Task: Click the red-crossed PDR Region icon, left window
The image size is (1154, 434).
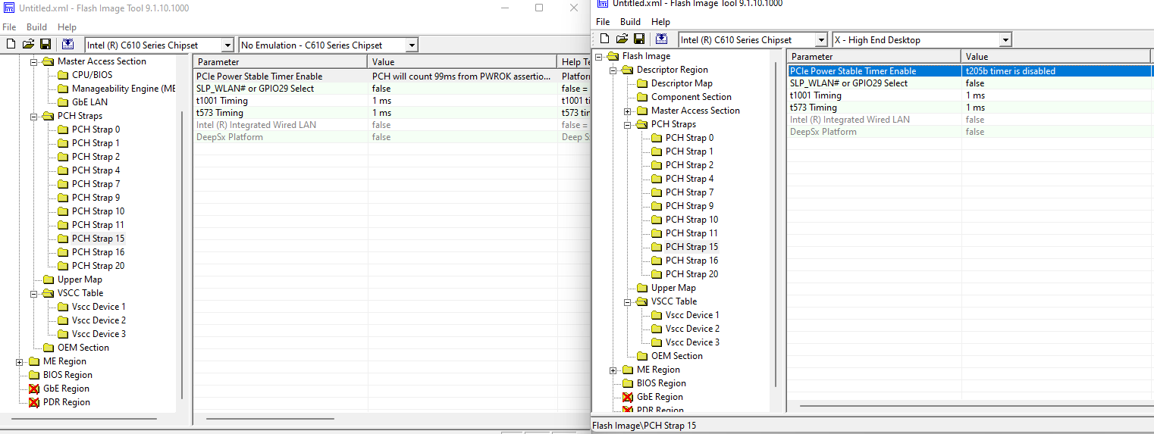Action: [x=34, y=402]
